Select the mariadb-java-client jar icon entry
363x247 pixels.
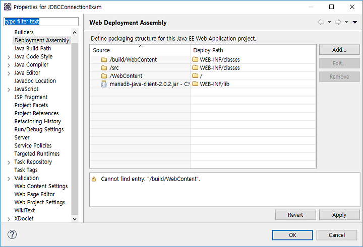coord(104,84)
